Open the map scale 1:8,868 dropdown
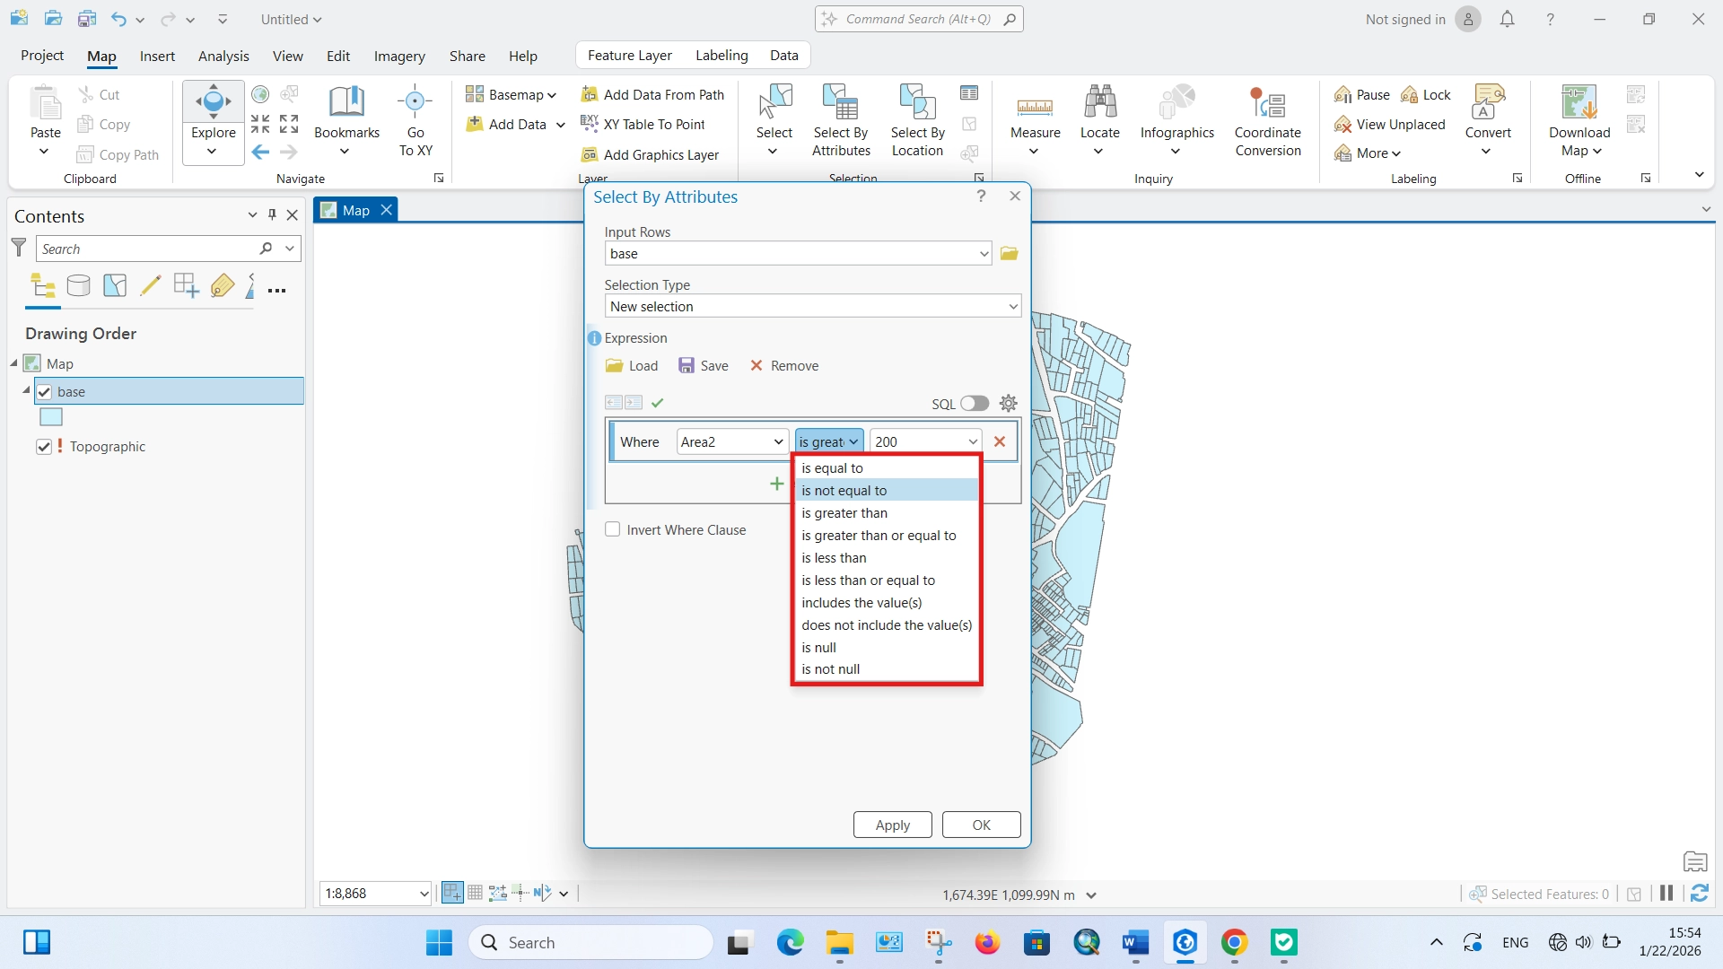Viewport: 1723px width, 969px height. coord(424,894)
